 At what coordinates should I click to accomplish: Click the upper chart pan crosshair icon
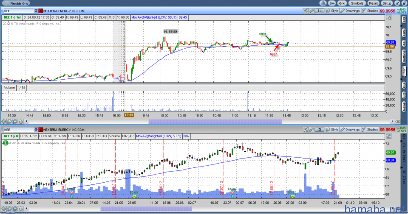(4, 121)
